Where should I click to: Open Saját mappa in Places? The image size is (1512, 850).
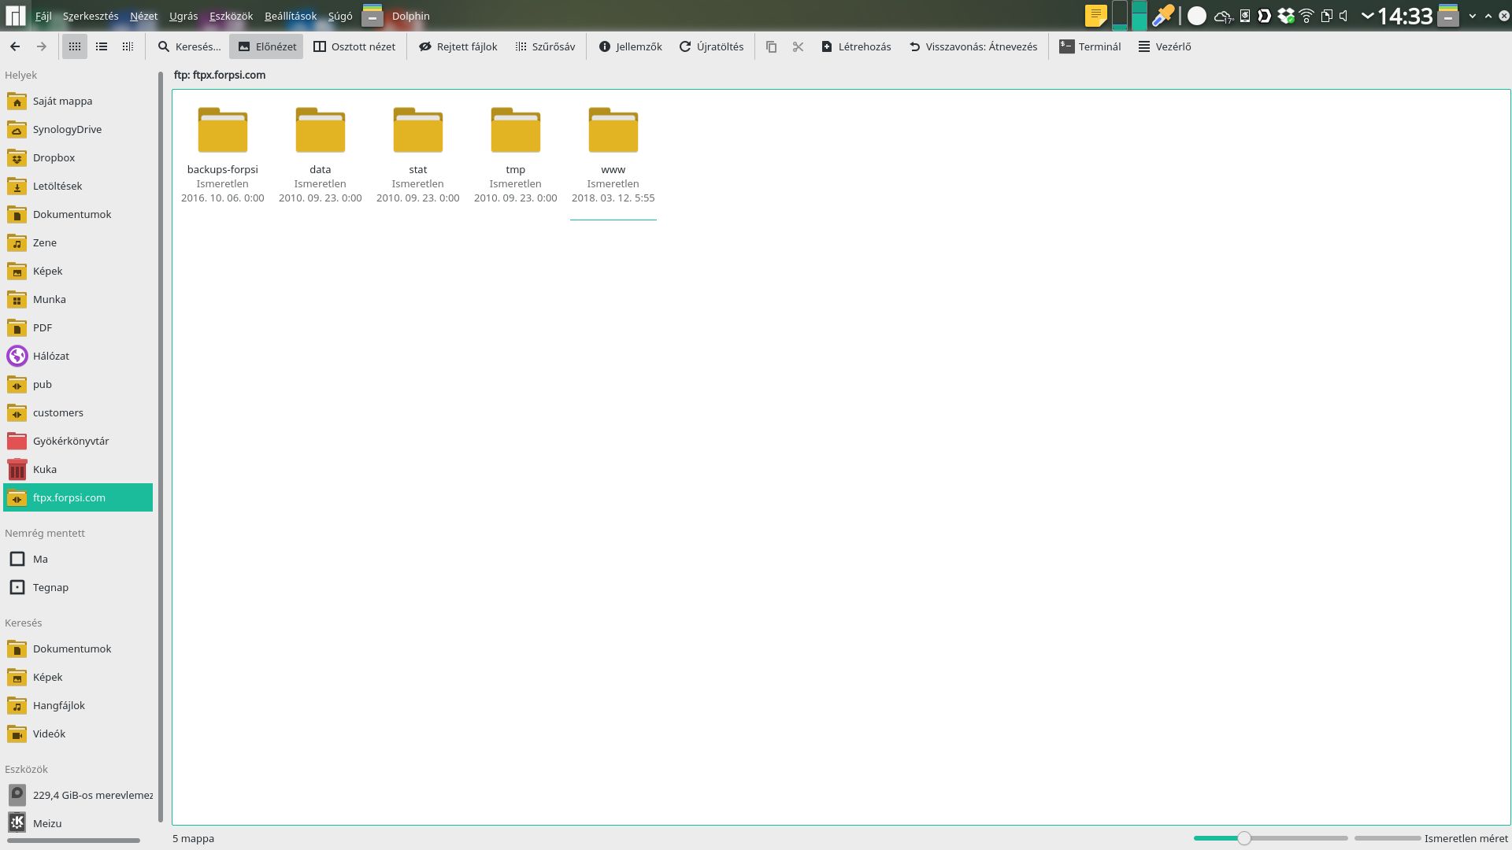click(78, 101)
